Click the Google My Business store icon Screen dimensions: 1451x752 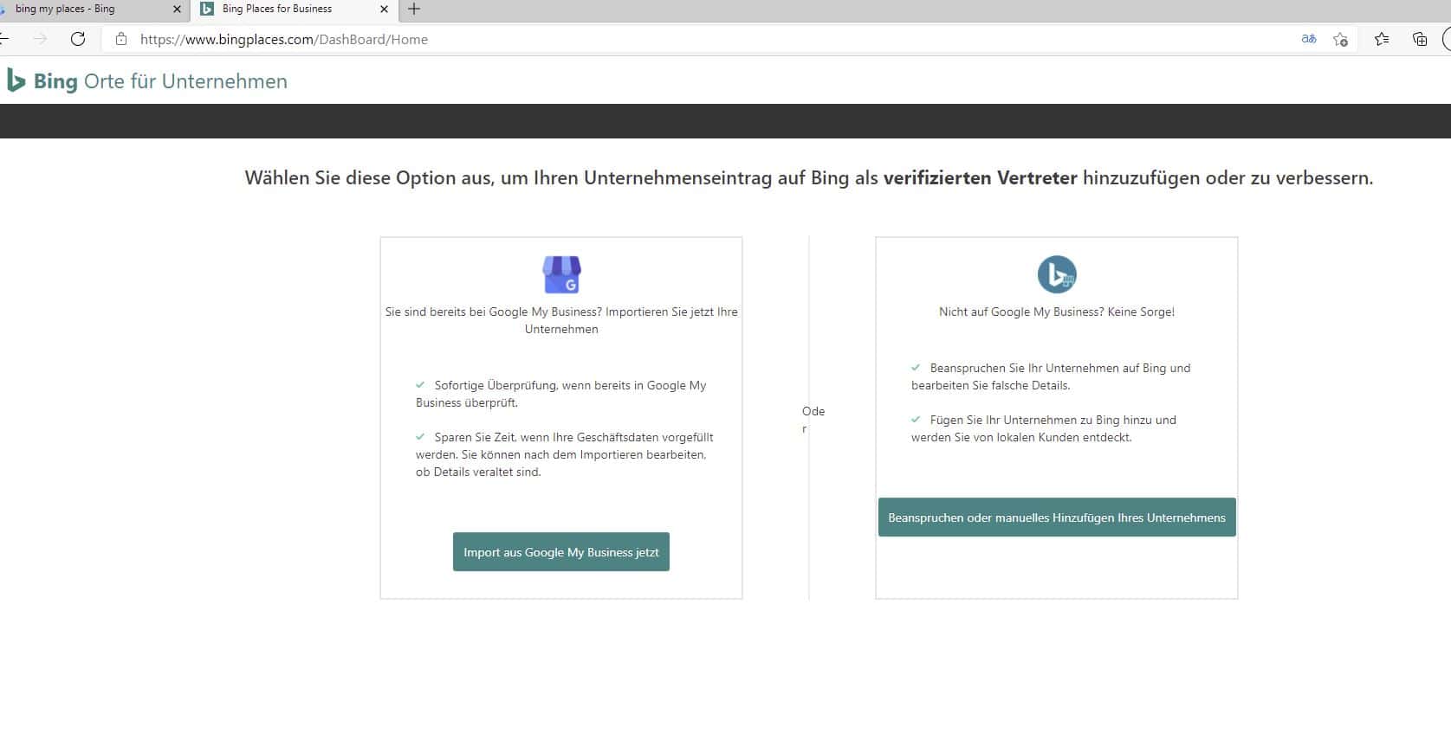tap(561, 275)
